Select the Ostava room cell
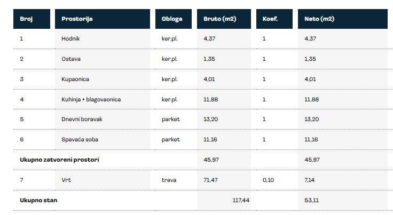Viewport: 393px width, 215px height. [x=71, y=59]
